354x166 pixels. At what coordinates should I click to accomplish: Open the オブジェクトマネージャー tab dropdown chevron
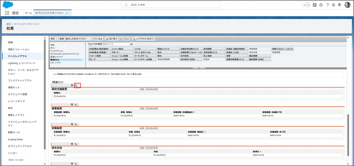[x=67, y=13]
